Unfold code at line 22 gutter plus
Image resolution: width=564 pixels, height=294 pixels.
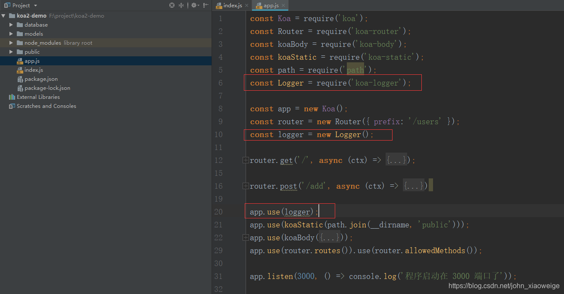246,238
